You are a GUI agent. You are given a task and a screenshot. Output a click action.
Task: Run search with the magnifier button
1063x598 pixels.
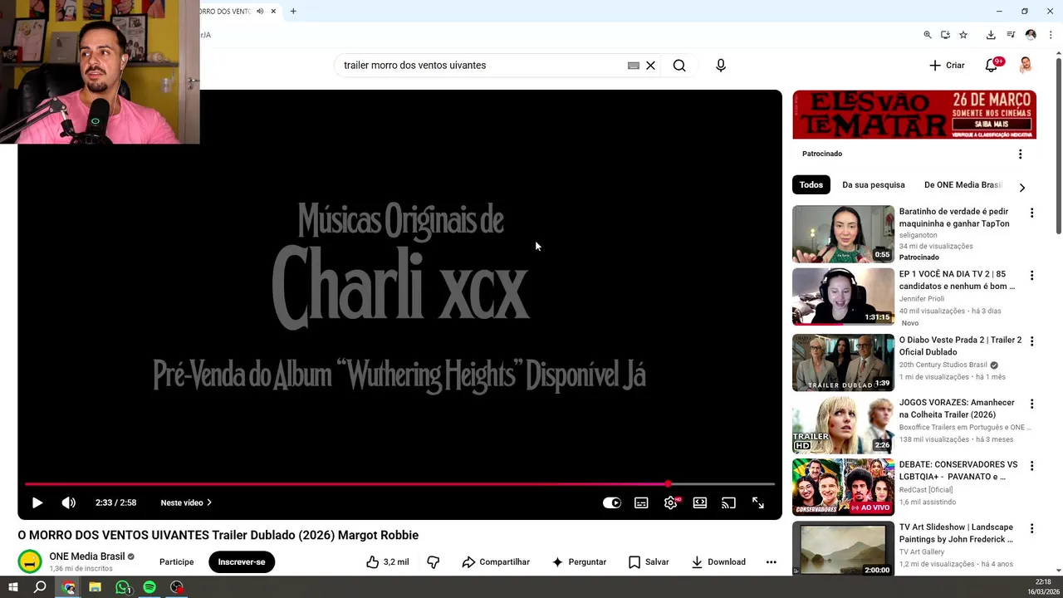679,65
